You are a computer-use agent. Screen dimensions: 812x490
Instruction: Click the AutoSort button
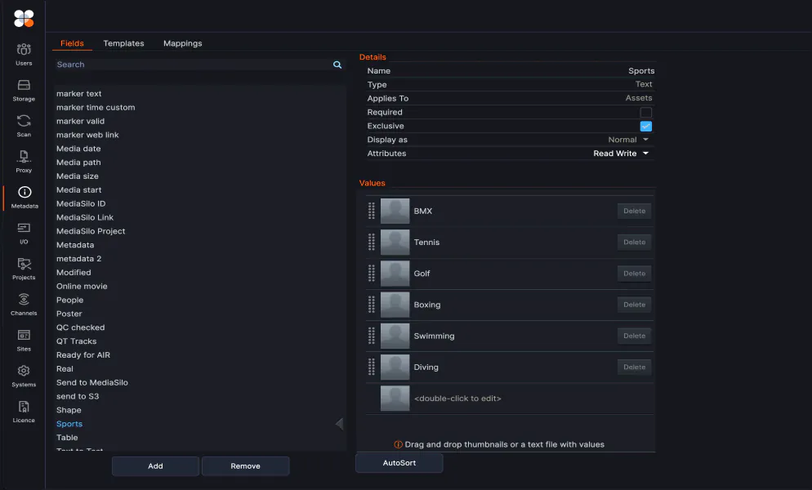pyautogui.click(x=399, y=463)
